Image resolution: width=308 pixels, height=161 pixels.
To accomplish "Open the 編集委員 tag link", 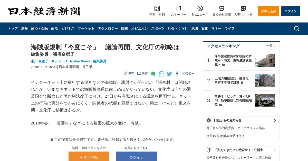I will pos(100,61).
